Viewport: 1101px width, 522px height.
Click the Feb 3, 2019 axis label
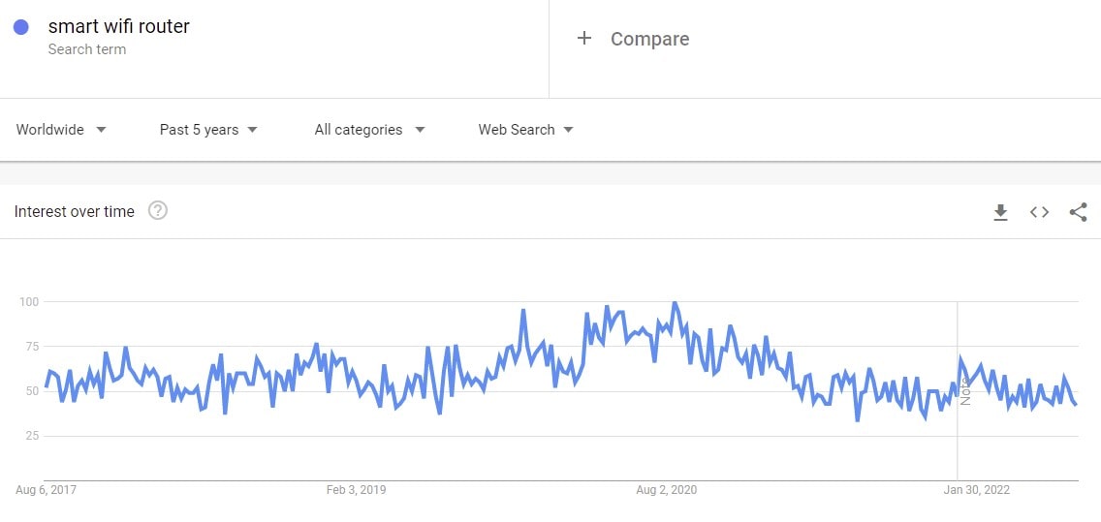click(356, 490)
